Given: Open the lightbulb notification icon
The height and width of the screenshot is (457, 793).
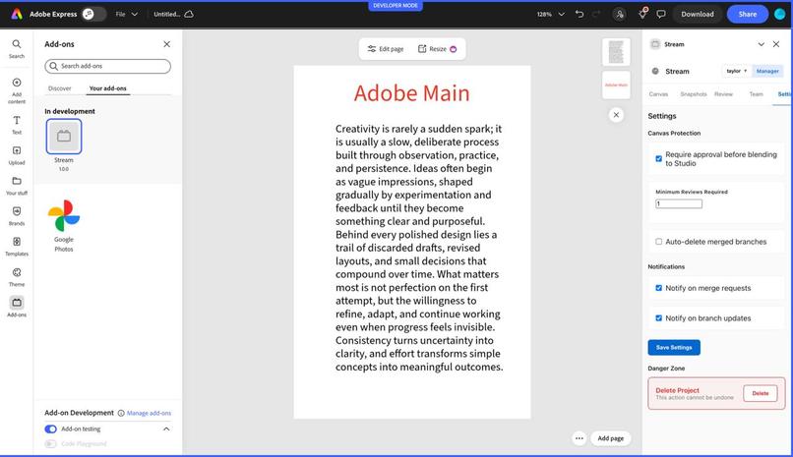Looking at the screenshot, I should coord(642,14).
